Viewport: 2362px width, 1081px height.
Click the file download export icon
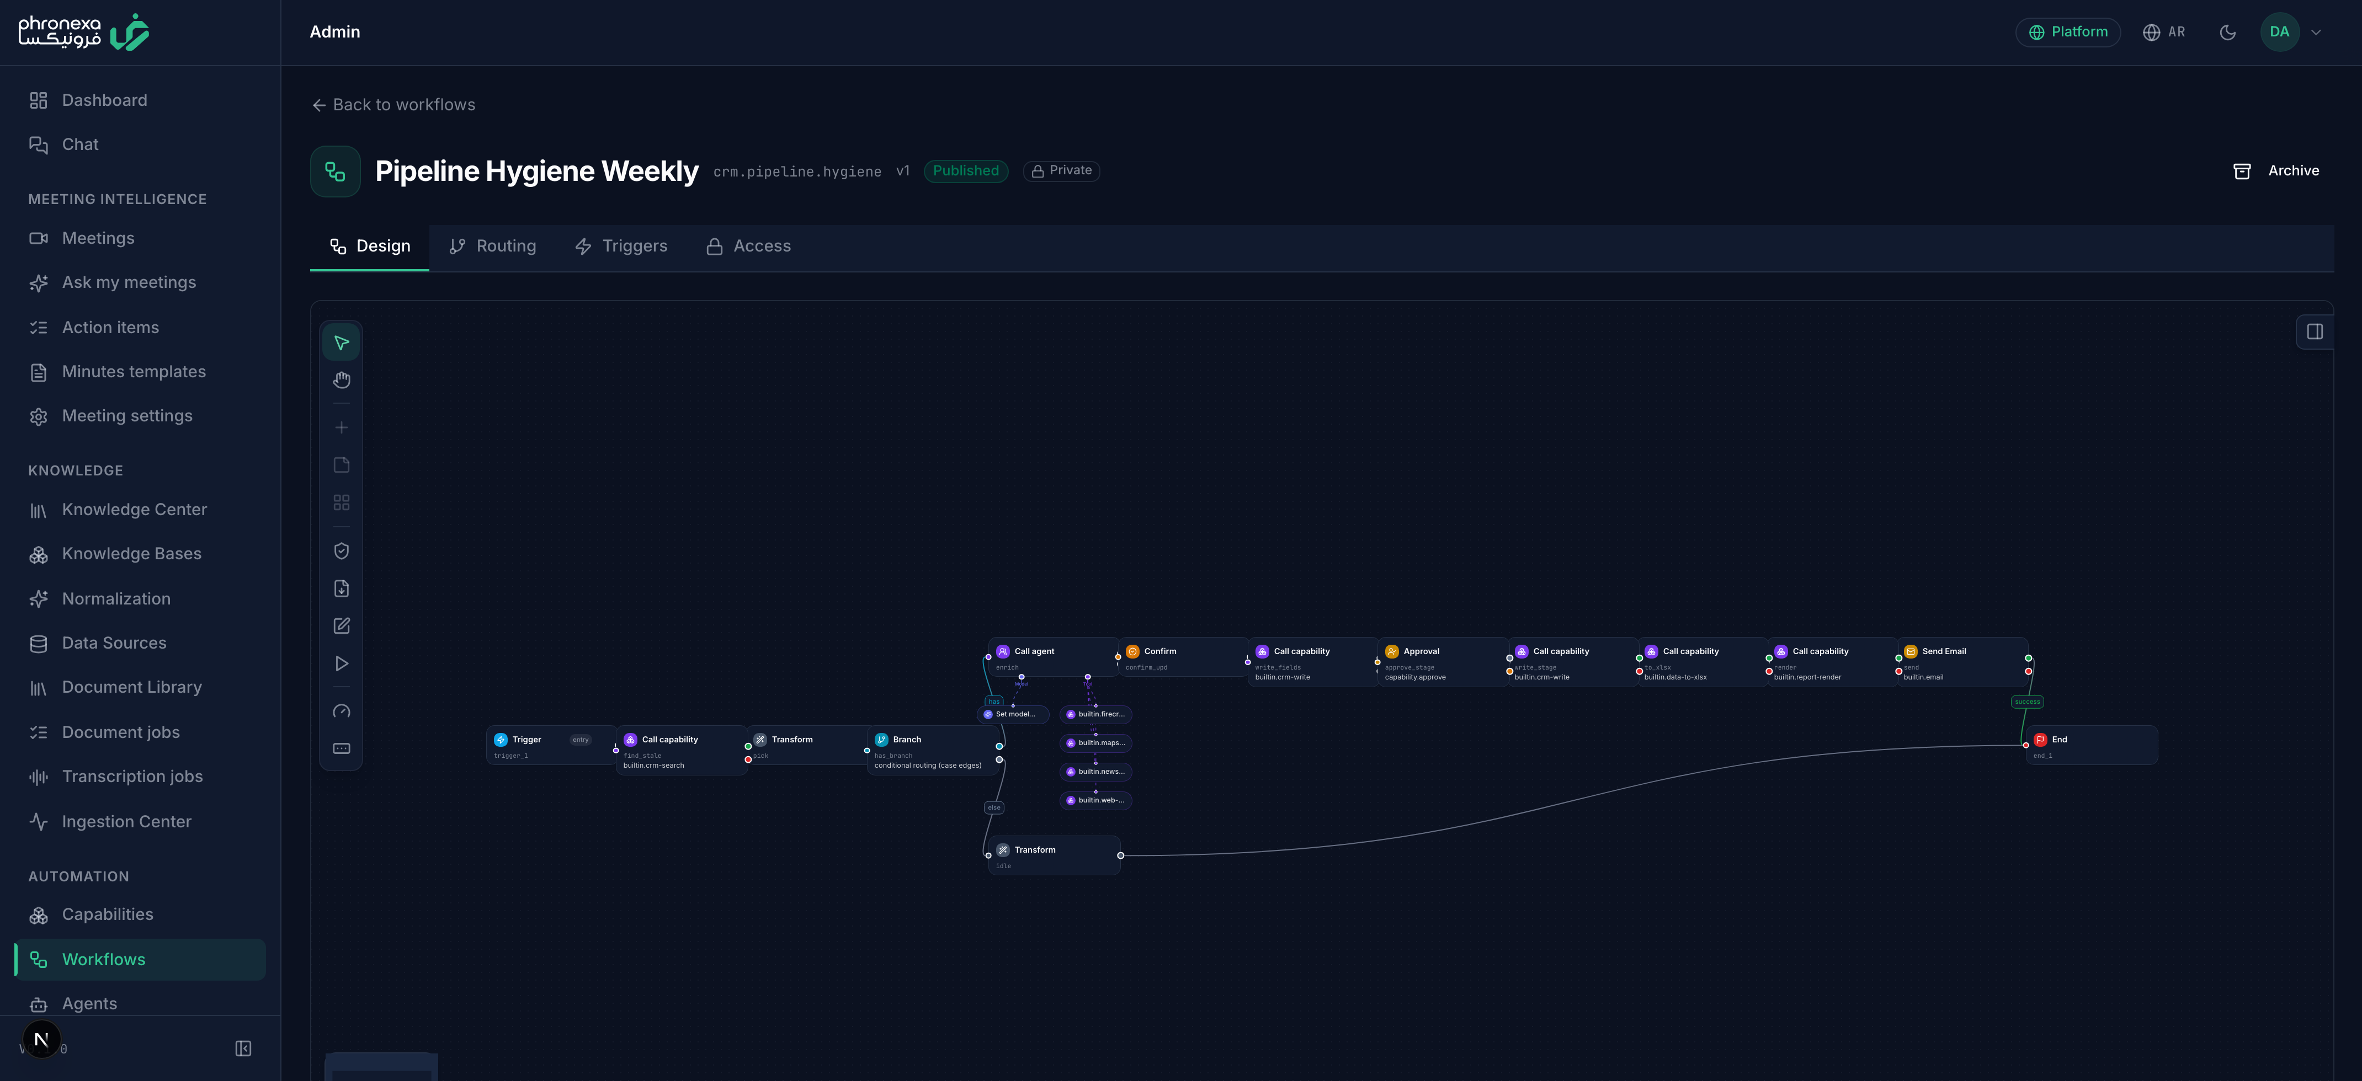(341, 588)
